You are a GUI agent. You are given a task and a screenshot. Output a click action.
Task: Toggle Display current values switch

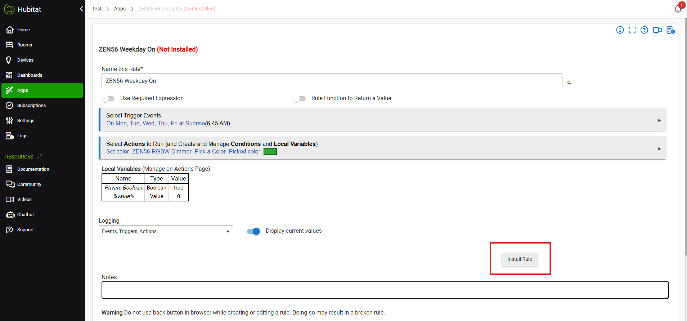(253, 231)
